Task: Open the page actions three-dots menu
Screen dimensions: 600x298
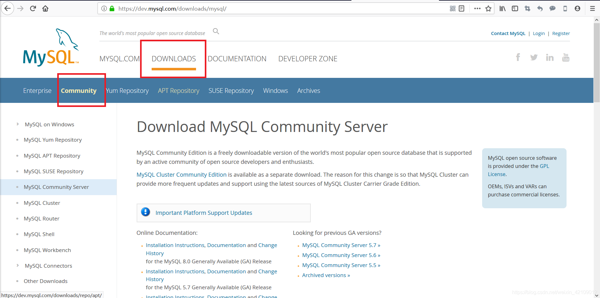Action: [477, 8]
